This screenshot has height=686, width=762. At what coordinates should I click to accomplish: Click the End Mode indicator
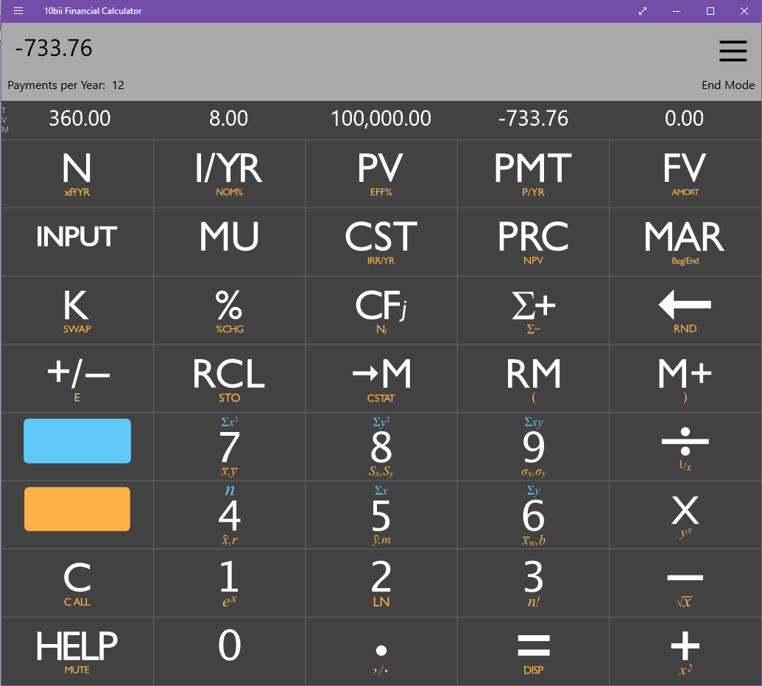[728, 85]
